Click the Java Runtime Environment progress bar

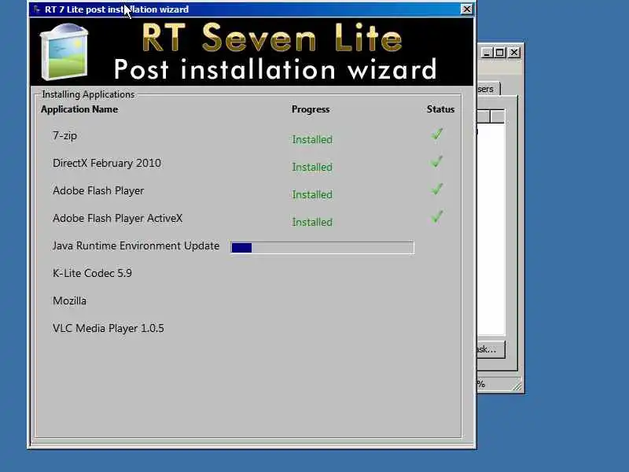point(322,248)
